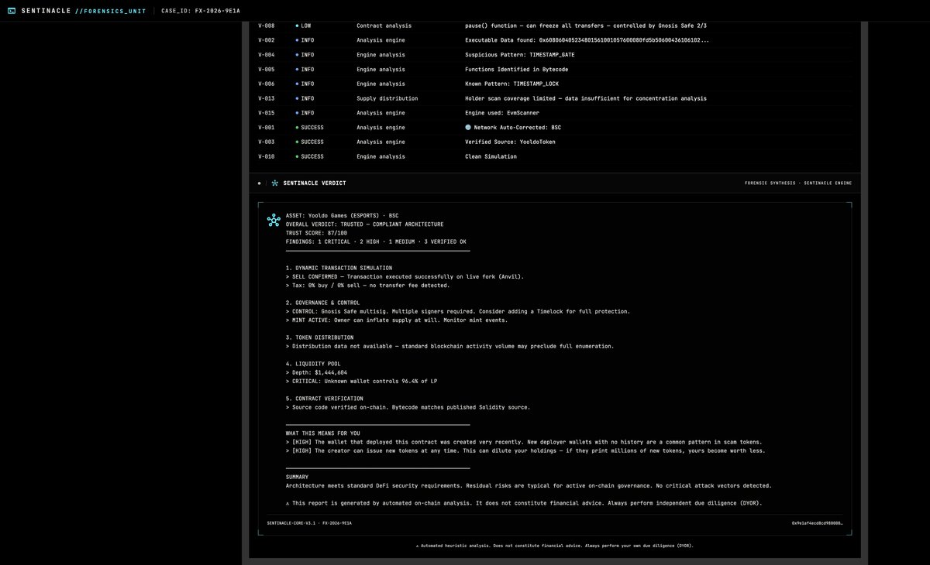Click 'FORENSIC SYNTHESIS · SENTINACLE ENGINE' label
Image resolution: width=930 pixels, height=565 pixels.
tap(797, 183)
